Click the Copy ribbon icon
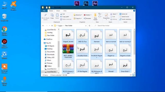Screen dimensions: 165x92 pos(52,16)
